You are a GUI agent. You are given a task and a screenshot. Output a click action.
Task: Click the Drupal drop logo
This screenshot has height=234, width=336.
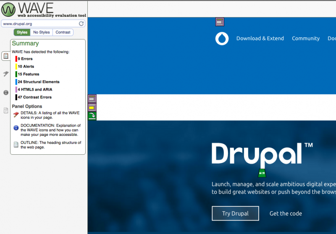click(222, 39)
